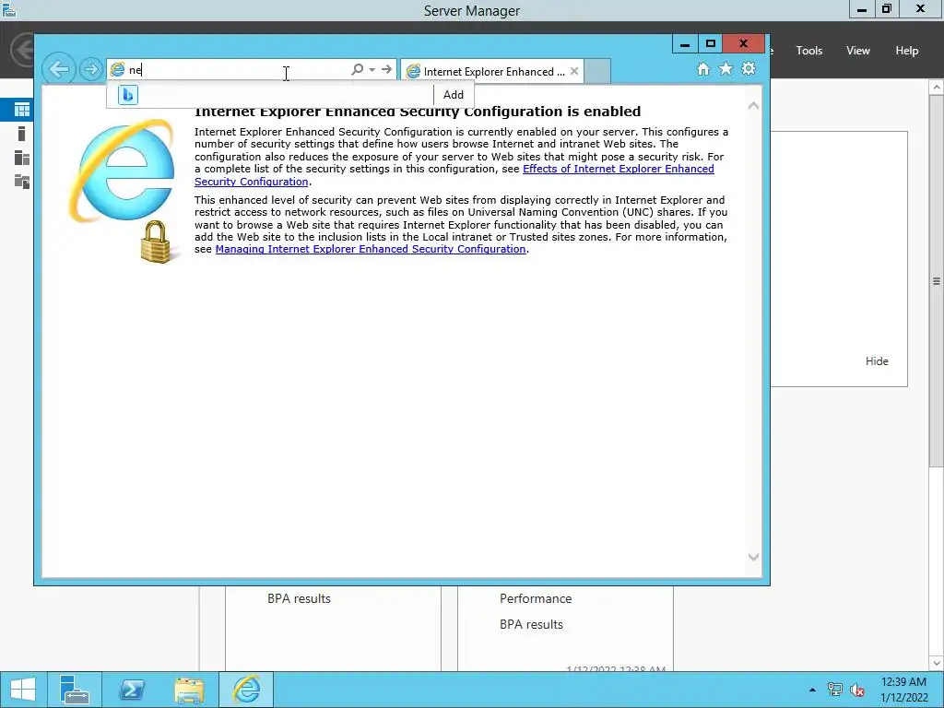
Task: Open Performance in the right server tile
Action: [x=536, y=598]
